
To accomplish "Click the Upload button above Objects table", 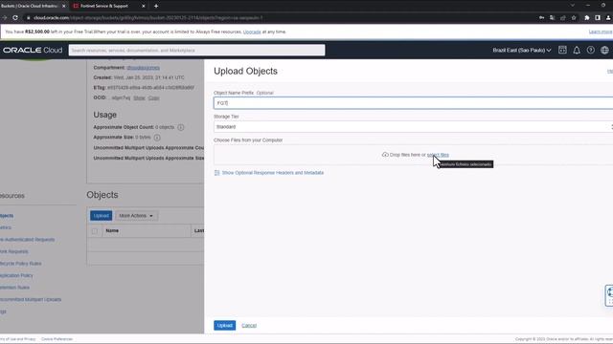I will (x=101, y=216).
